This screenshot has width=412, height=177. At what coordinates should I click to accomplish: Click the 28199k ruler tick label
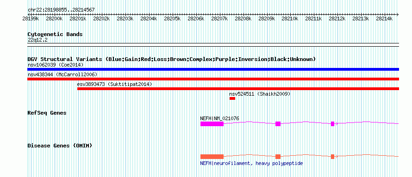point(31,18)
